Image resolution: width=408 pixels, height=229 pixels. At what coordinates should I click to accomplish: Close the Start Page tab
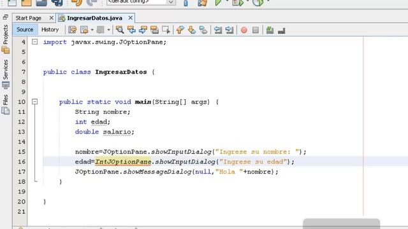pyautogui.click(x=51, y=18)
